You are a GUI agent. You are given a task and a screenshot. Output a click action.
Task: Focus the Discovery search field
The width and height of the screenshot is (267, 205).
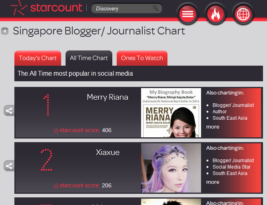127,8
